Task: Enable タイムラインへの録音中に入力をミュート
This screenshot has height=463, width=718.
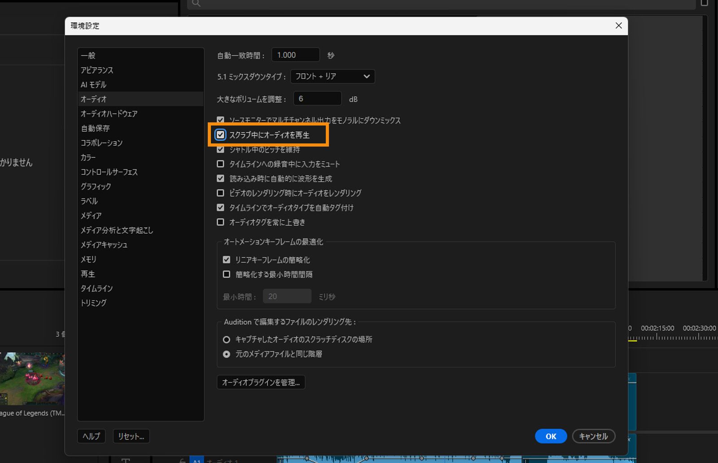Action: coord(220,164)
